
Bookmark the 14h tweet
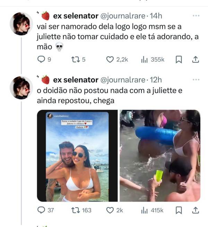179,59
